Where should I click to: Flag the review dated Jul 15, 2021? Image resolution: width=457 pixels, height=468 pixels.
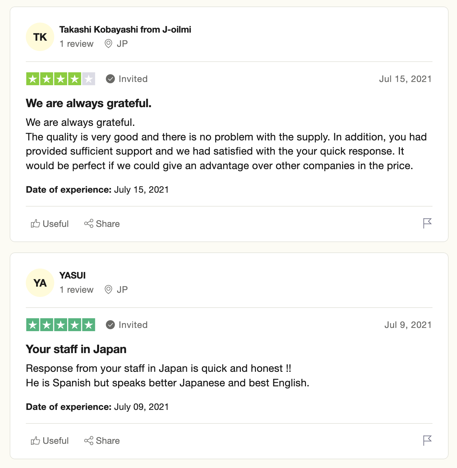pyautogui.click(x=427, y=223)
